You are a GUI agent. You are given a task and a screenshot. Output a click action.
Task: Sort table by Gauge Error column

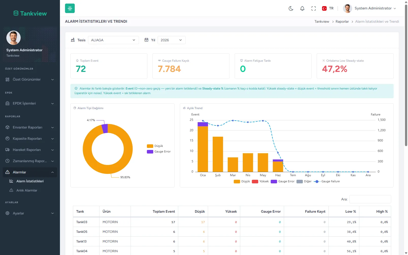[x=262, y=211]
